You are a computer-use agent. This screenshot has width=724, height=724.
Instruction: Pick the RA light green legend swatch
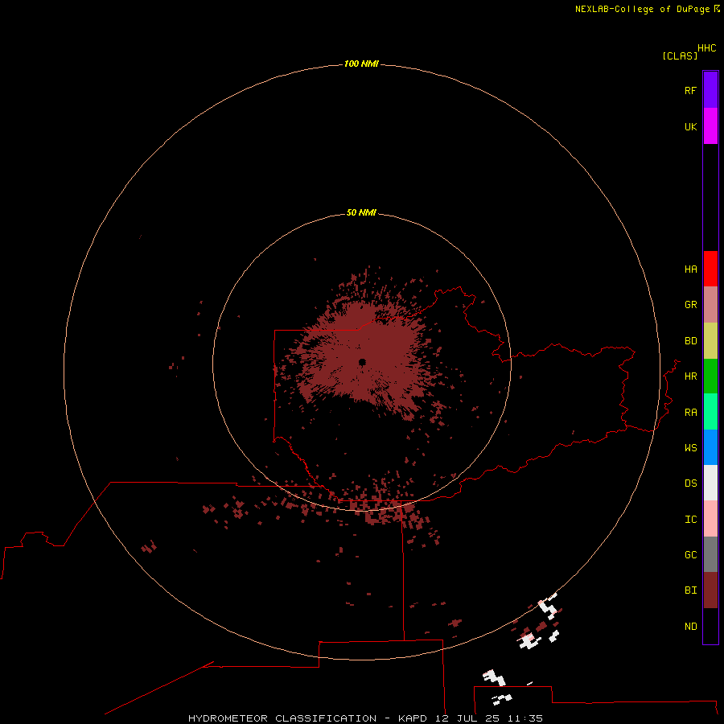click(x=710, y=412)
